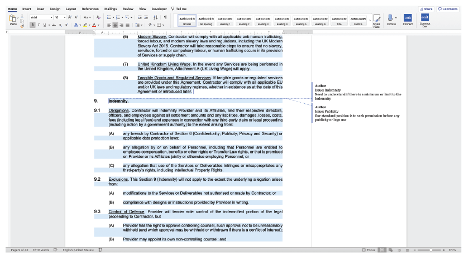The width and height of the screenshot is (469, 279).
Task: Click the accessibility check status icon
Action: 100,250
